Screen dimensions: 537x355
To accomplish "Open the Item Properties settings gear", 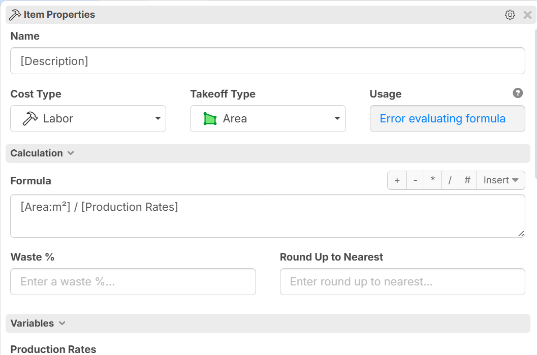I will pyautogui.click(x=510, y=15).
